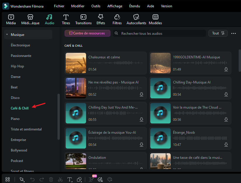Screen dimensions: 241x183
Task: Collapse the Musique category tree
Action: point(7,35)
